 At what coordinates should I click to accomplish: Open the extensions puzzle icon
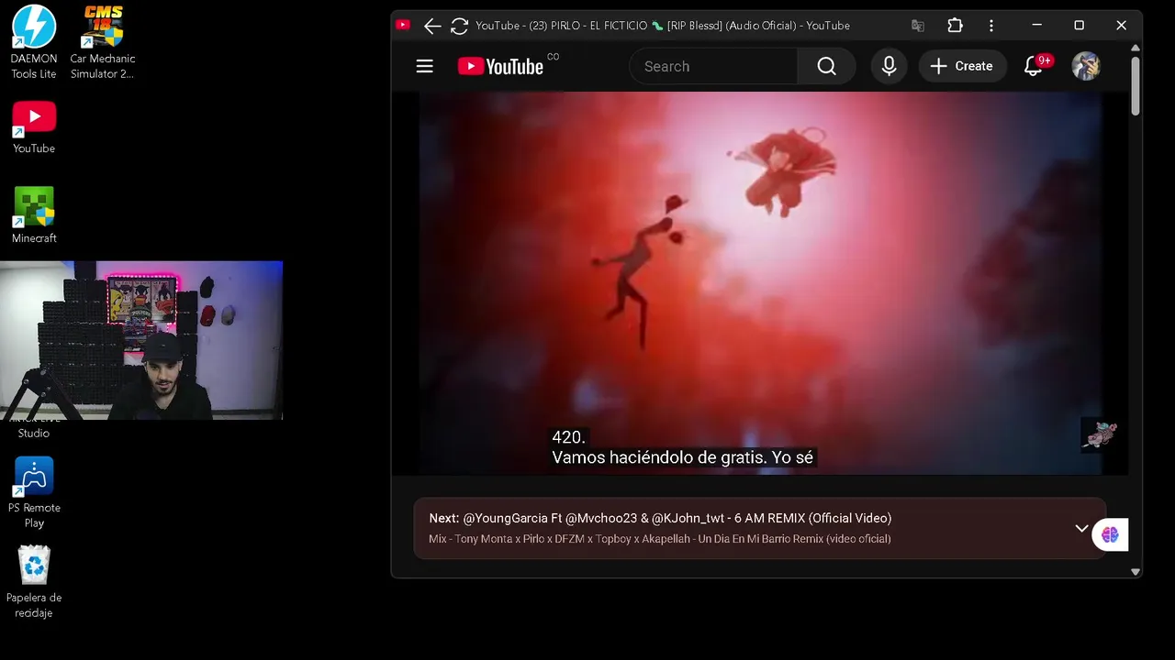(x=955, y=26)
